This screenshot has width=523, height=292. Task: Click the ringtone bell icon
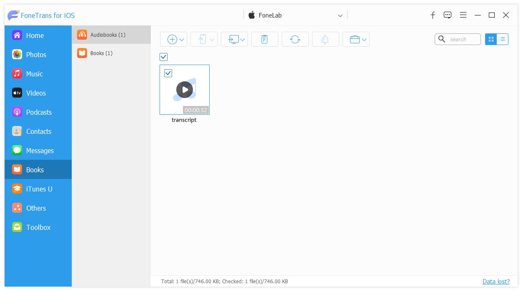pos(325,39)
